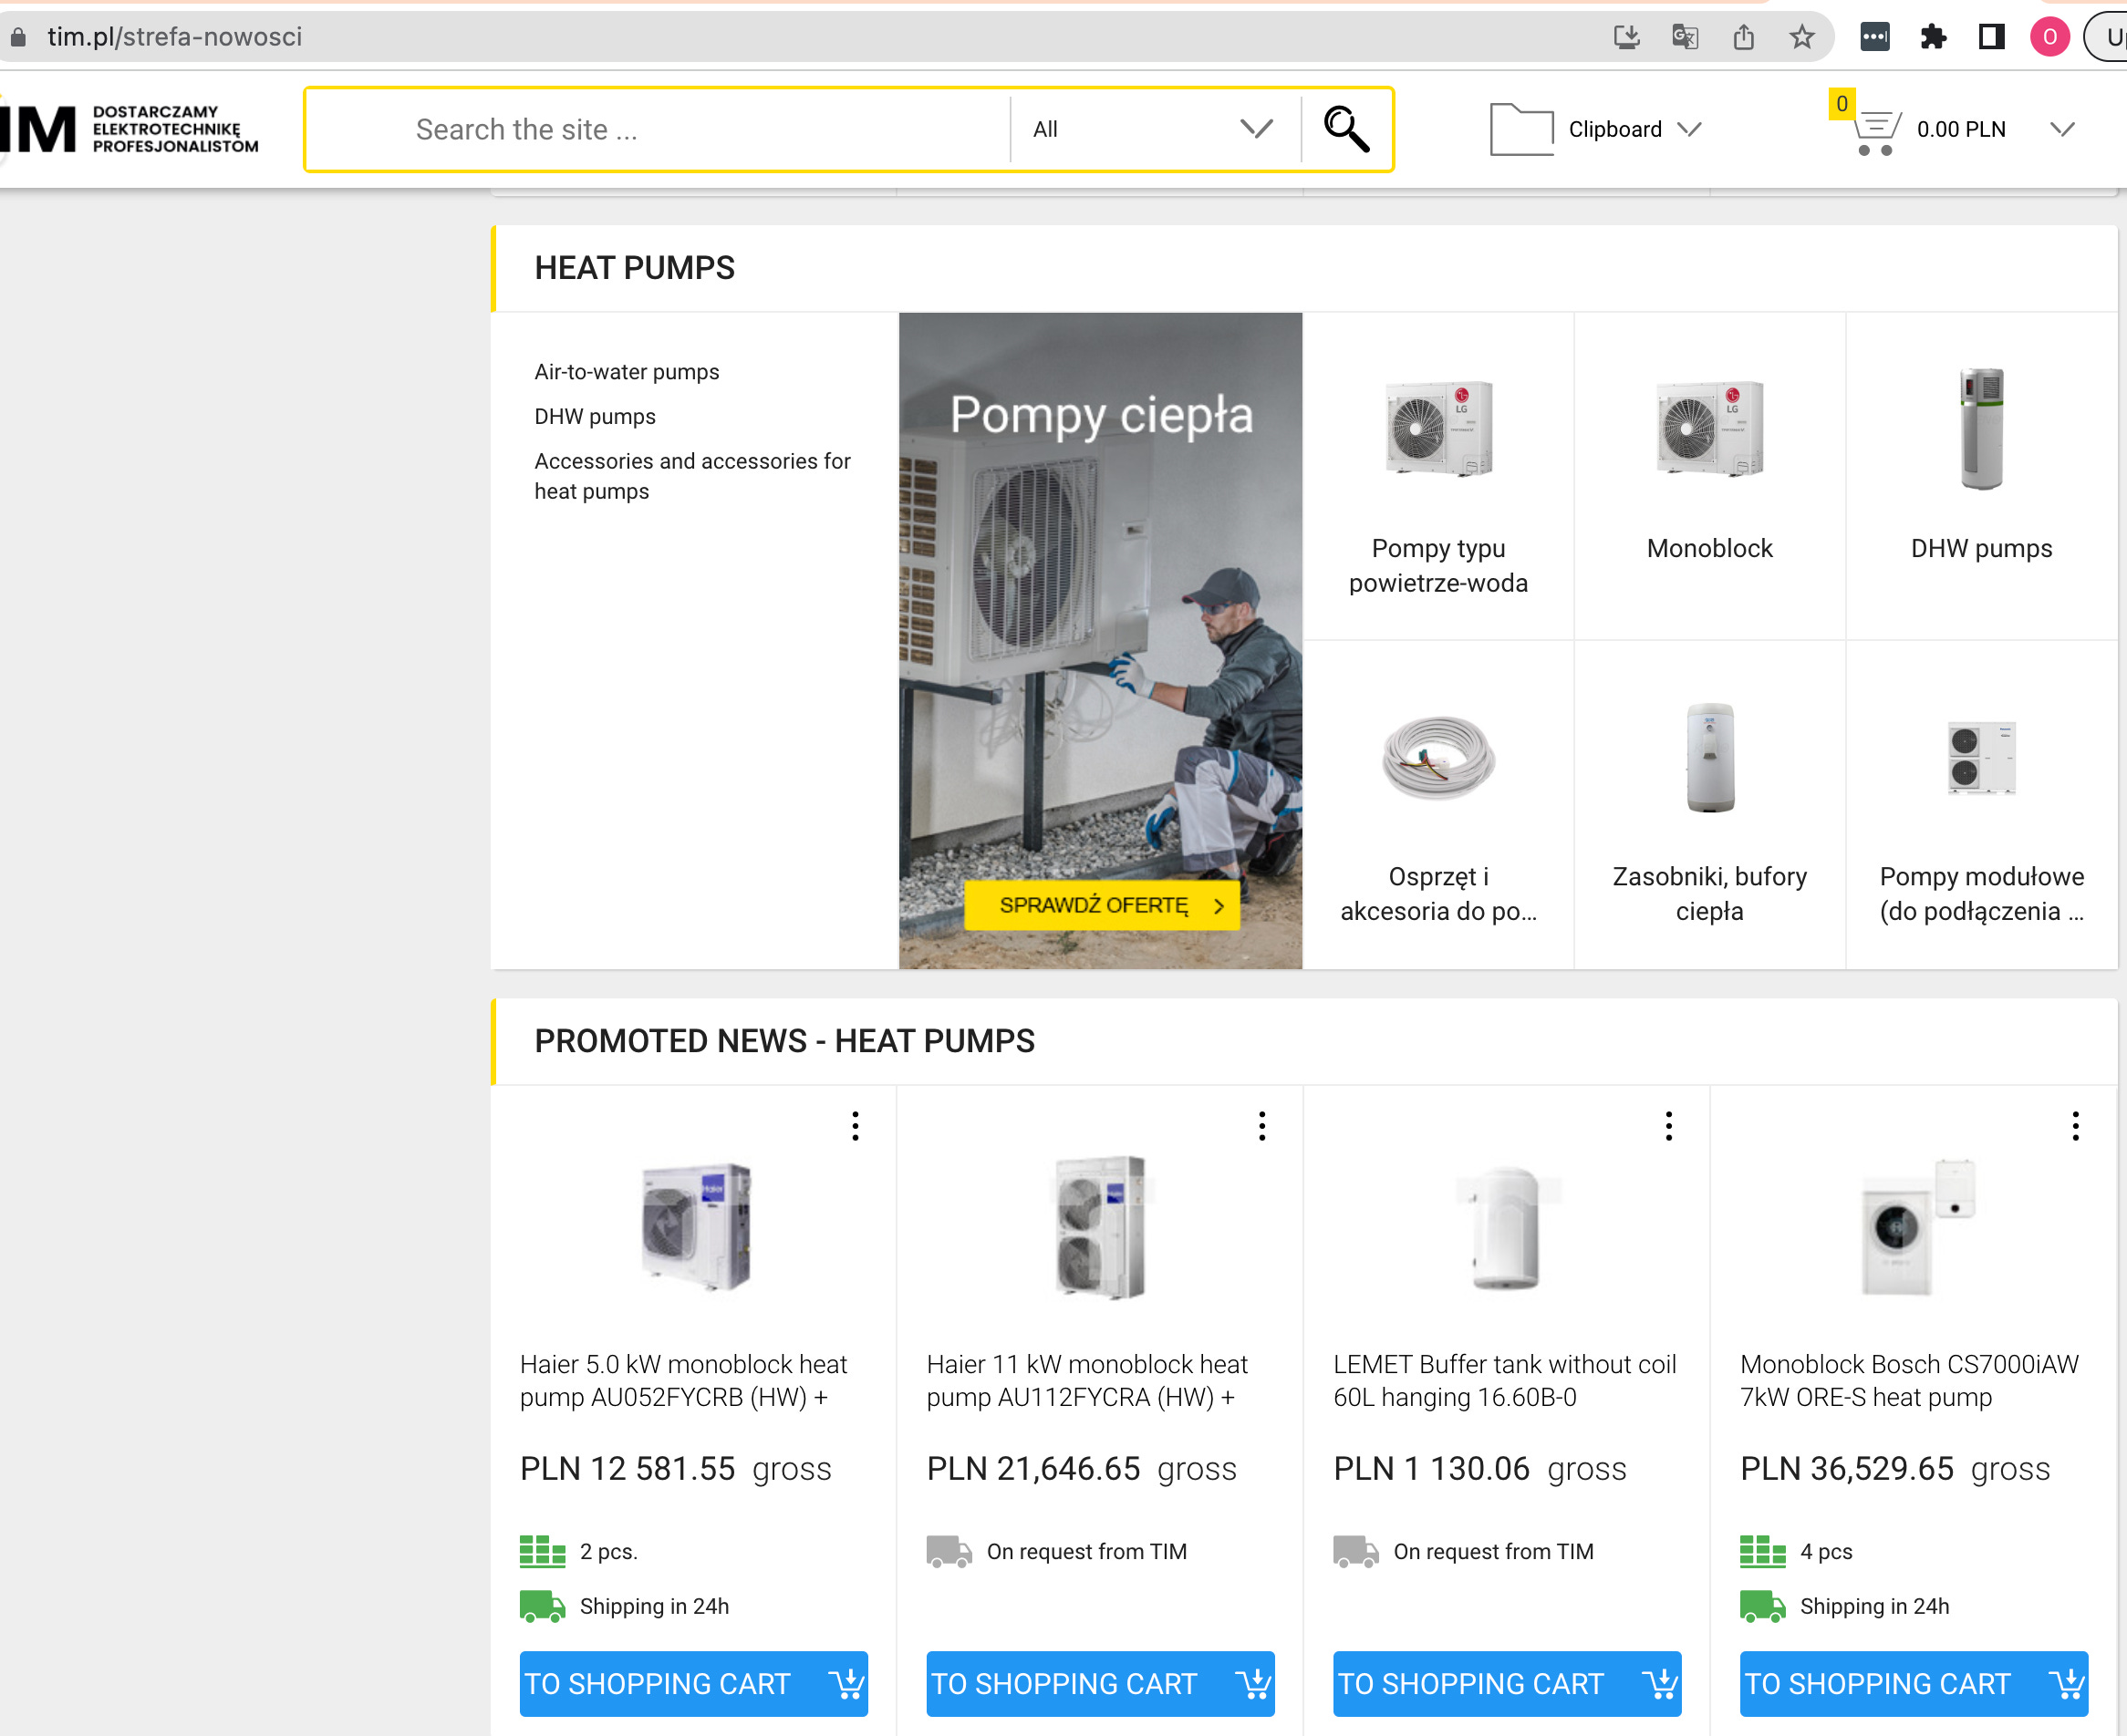Click the PROMOTED NEWS - HEAT PUMPS heading
This screenshot has width=2127, height=1736.
(784, 1041)
